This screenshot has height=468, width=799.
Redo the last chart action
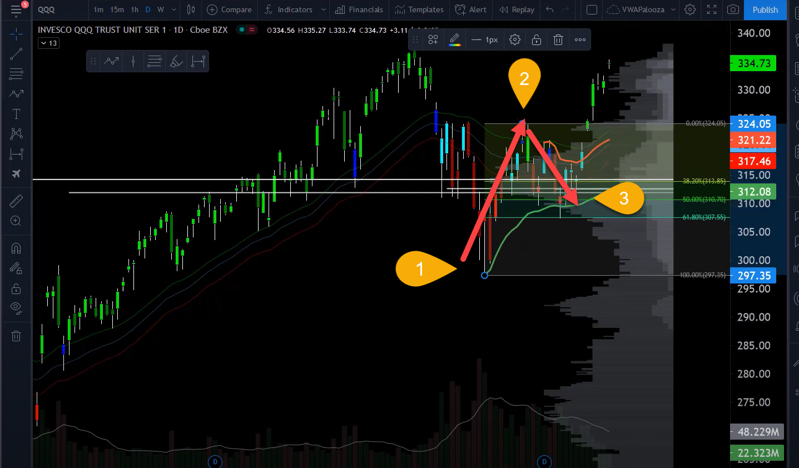click(x=565, y=9)
